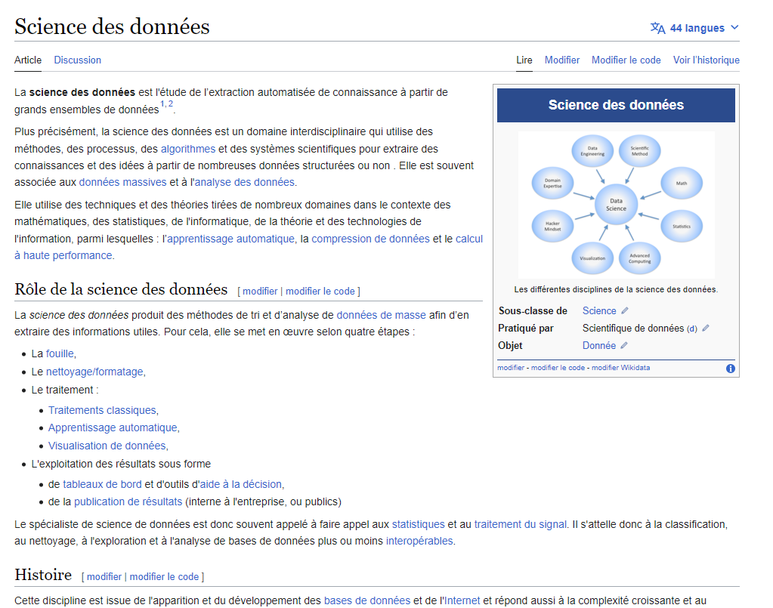This screenshot has width=773, height=608.
Task: Click the blue info icon in infobox
Action: [x=730, y=369]
